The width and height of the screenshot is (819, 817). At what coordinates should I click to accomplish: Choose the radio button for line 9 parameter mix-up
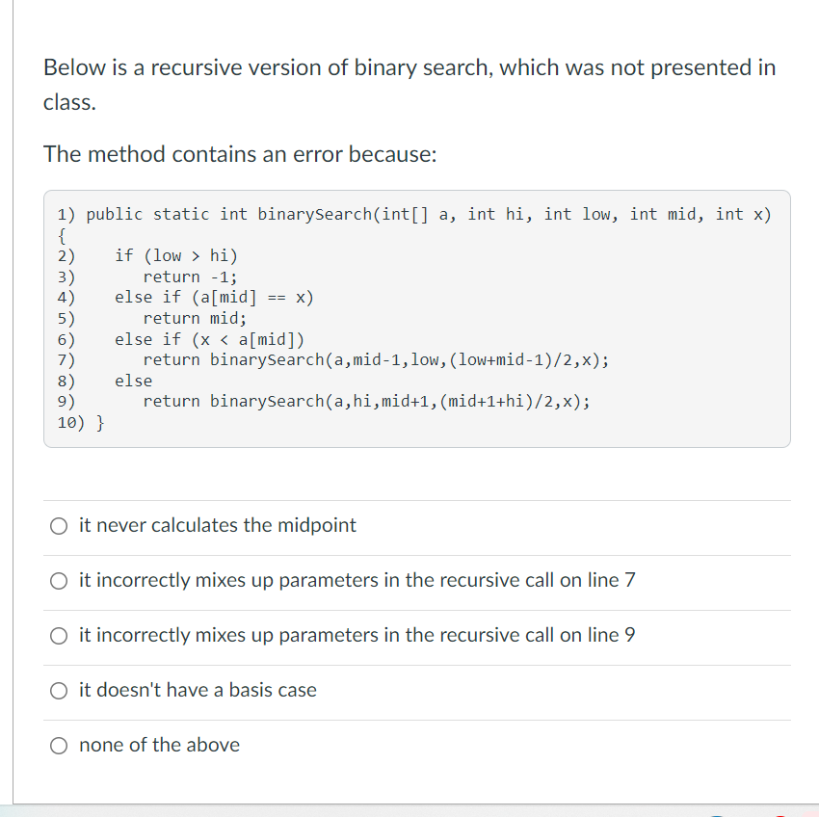[x=59, y=636]
